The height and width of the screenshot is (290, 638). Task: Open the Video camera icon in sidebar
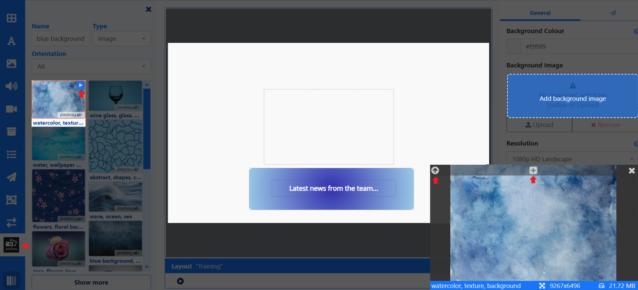pyautogui.click(x=11, y=109)
